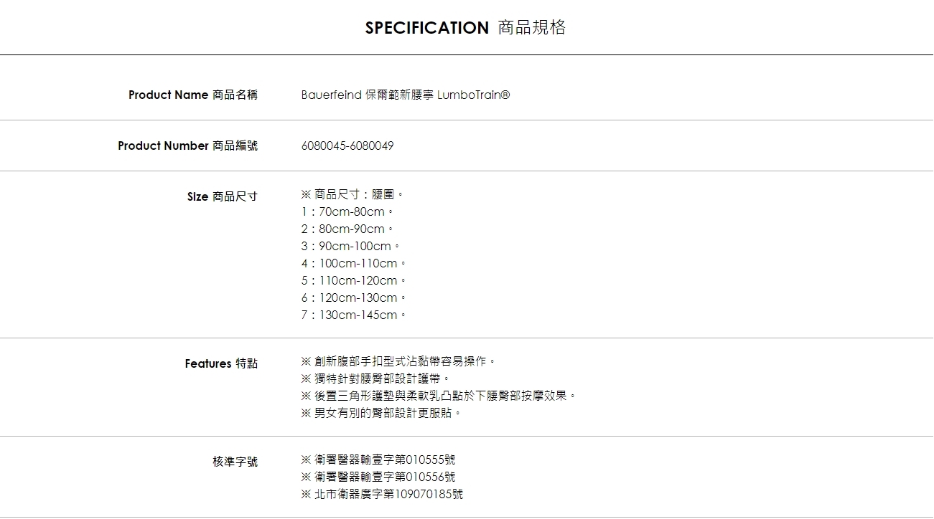The width and height of the screenshot is (934, 519).
Task: Click size 1 row 70cm-80cm
Action: tap(347, 211)
